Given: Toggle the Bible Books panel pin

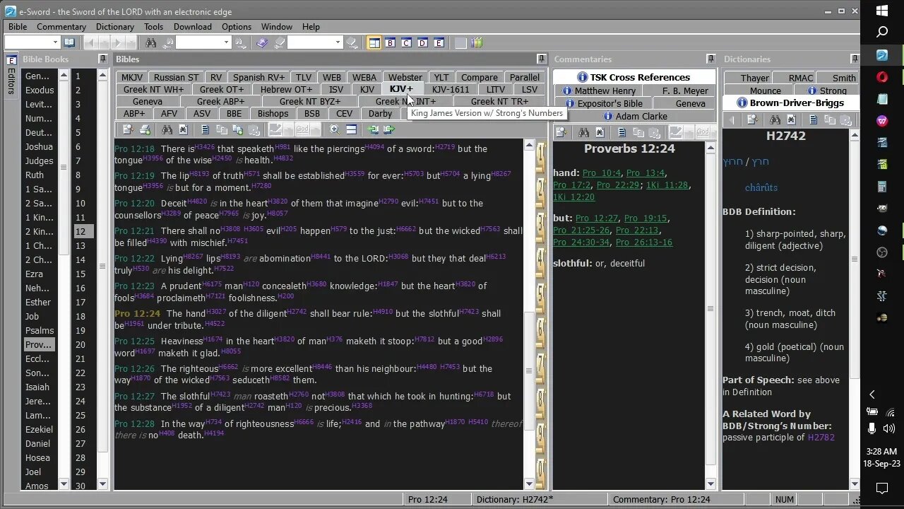Looking at the screenshot, I should tap(102, 59).
